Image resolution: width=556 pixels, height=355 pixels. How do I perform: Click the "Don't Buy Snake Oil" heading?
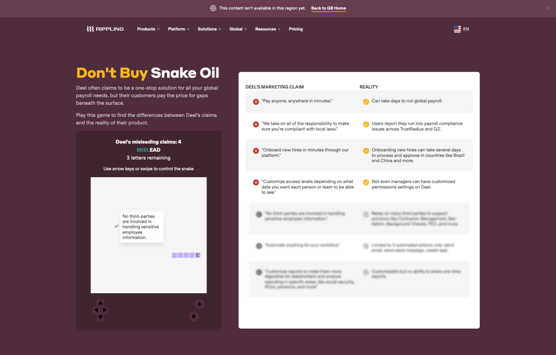click(x=148, y=73)
